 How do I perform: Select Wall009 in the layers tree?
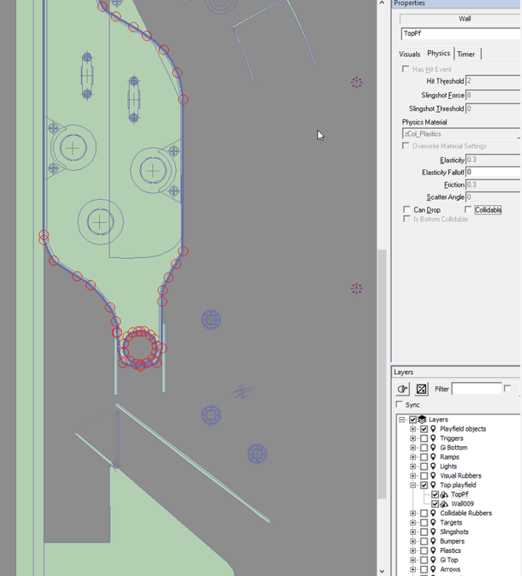click(x=463, y=504)
